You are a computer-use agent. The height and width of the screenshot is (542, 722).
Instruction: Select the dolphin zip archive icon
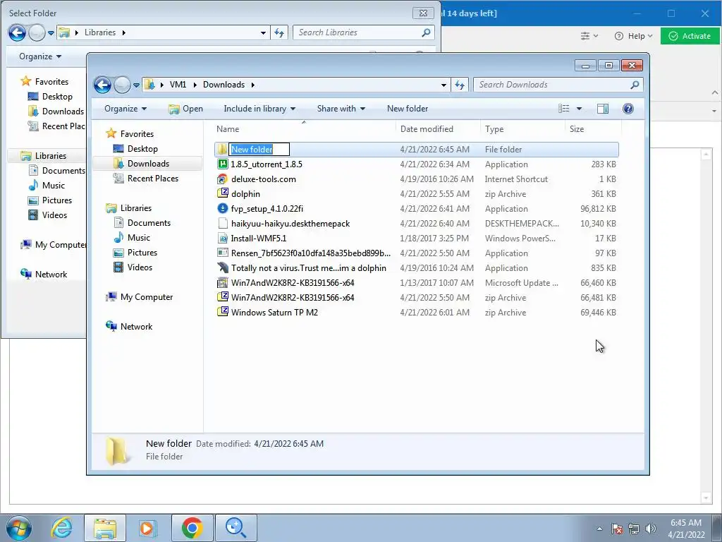(223, 193)
